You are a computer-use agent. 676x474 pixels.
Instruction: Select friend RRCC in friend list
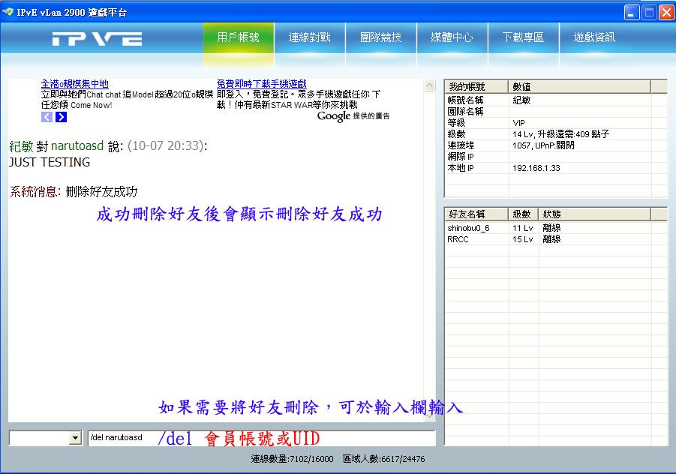coord(458,239)
